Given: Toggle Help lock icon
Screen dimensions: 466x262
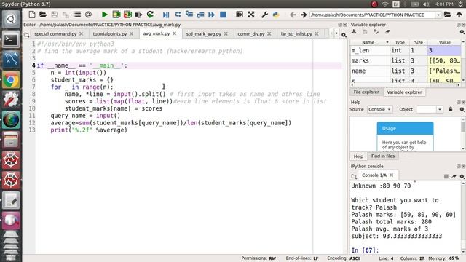Looking at the screenshot, I should click(451, 109).
